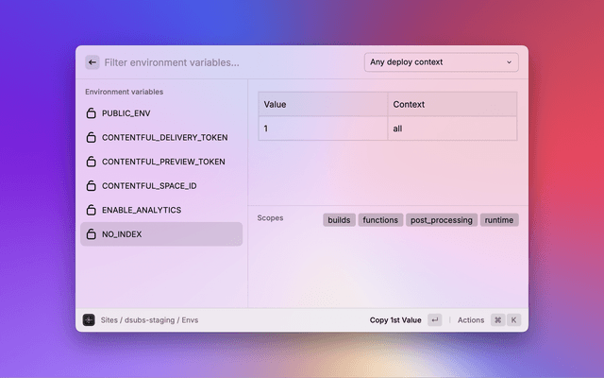Open the Any deploy context dropdown
Viewport: 604px width, 378px height.
441,62
